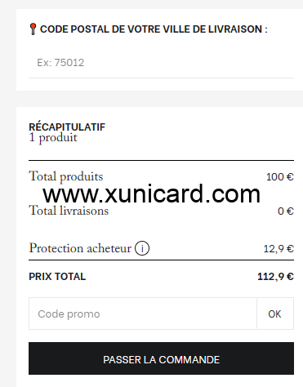Apply promo code with OK button
This screenshot has width=303, height=387.
coord(275,314)
